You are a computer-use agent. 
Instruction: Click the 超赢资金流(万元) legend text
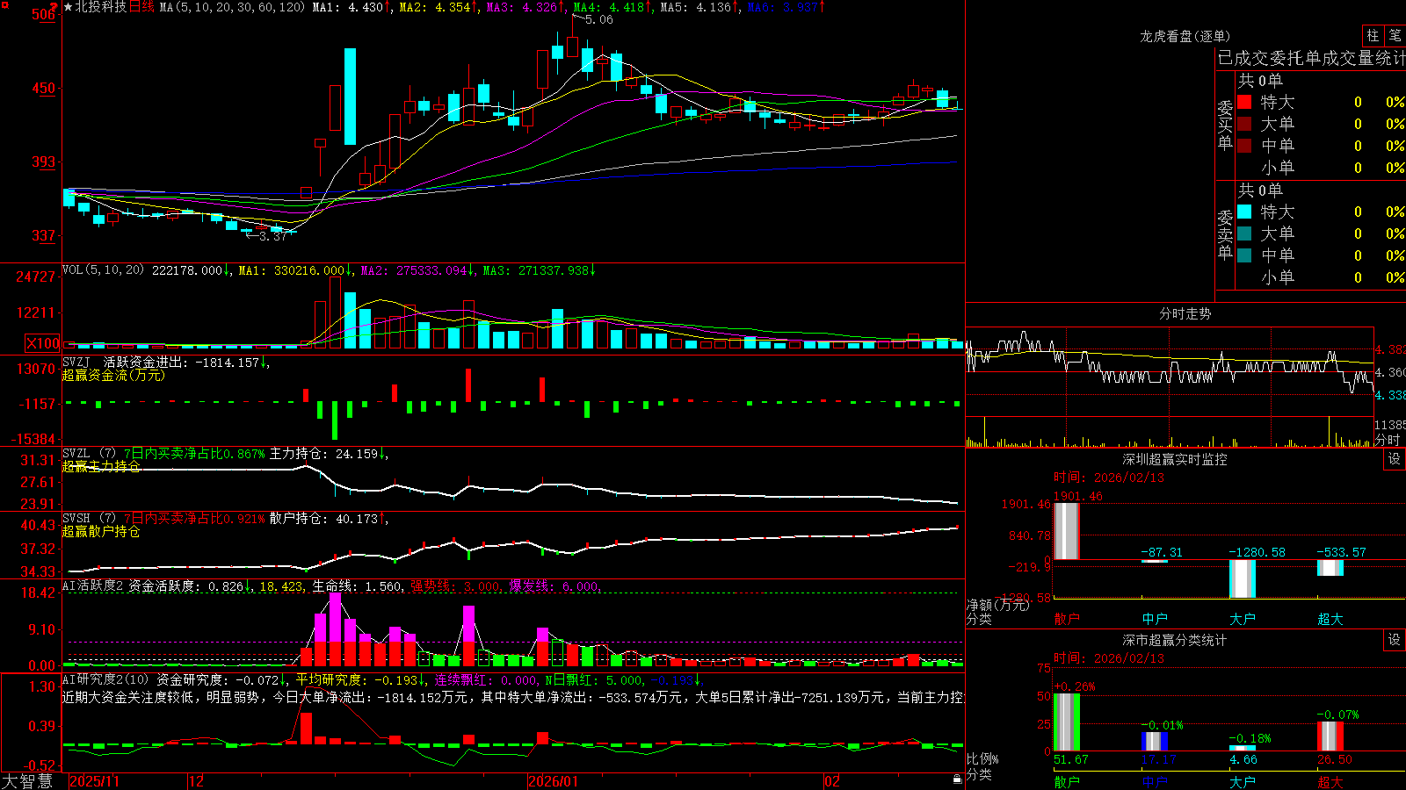[x=113, y=375]
